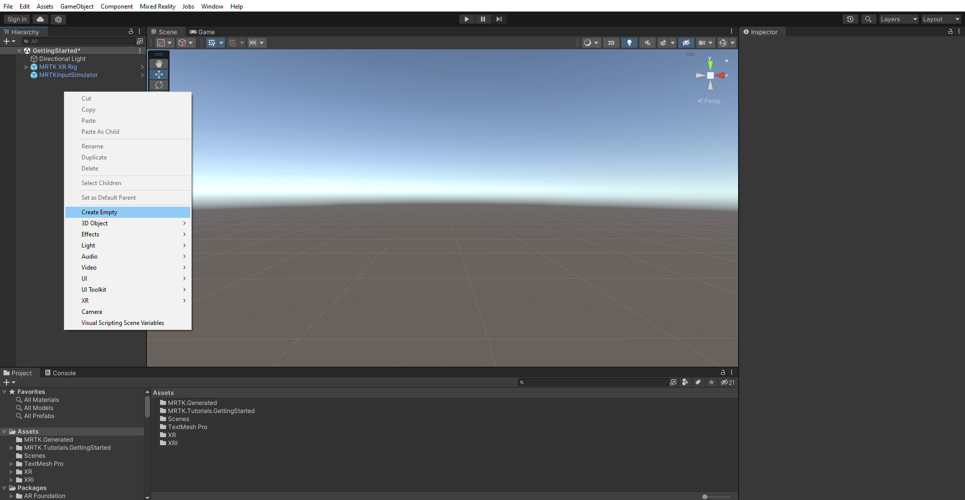Click Search by Label tag icon
This screenshot has width=965, height=500.
[698, 382]
